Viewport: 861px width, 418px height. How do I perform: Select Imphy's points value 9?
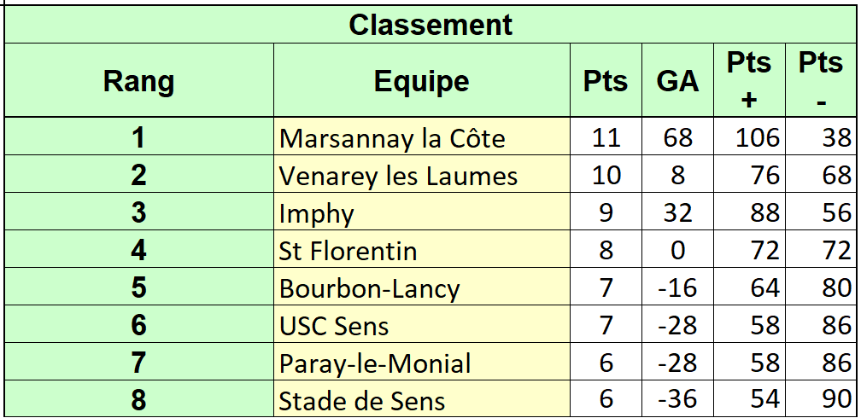coord(606,212)
